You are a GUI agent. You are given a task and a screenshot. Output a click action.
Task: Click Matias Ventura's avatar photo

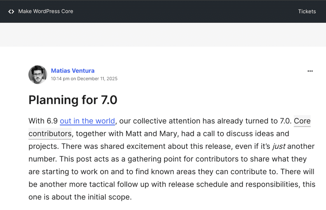coord(38,75)
